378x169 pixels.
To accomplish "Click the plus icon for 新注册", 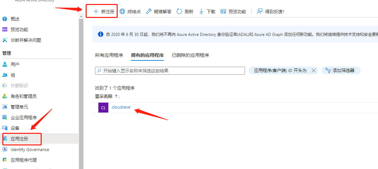I will click(x=96, y=11).
